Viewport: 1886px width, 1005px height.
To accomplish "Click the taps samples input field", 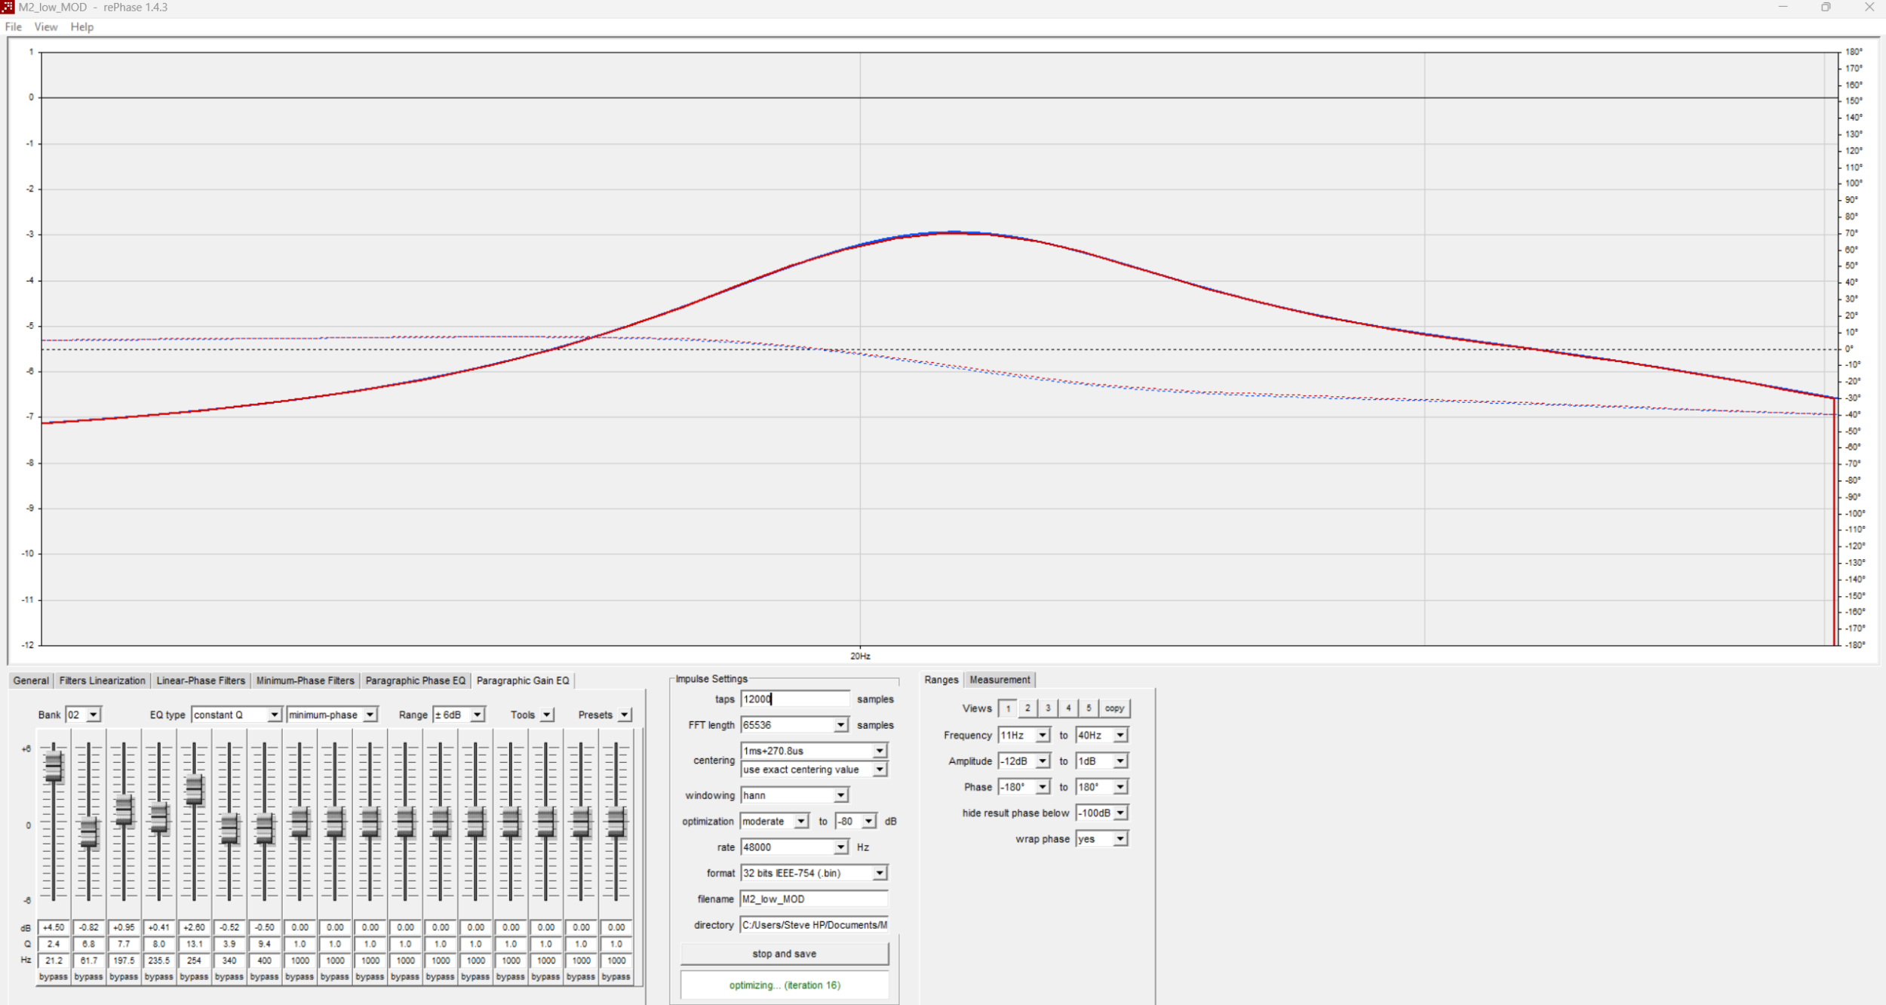I will pyautogui.click(x=794, y=699).
